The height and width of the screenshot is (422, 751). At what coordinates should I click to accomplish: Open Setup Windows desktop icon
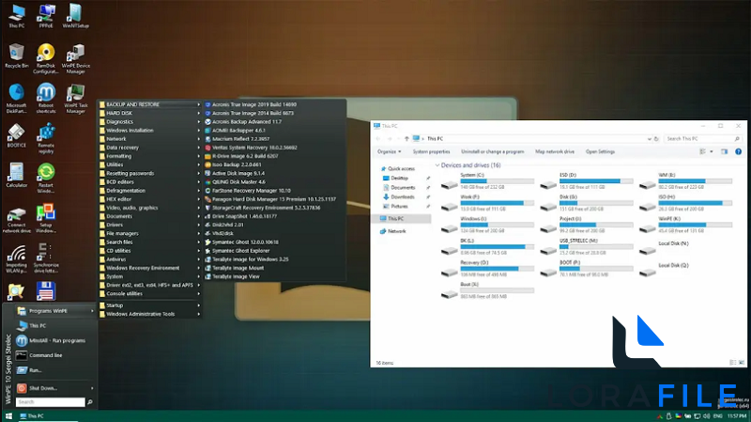pos(46,218)
